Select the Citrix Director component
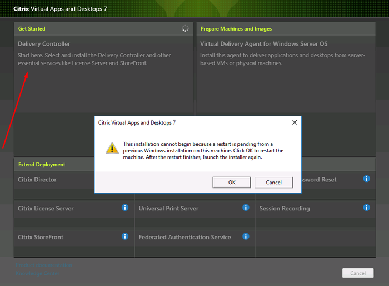Image resolution: width=389 pixels, height=286 pixels. pos(38,180)
